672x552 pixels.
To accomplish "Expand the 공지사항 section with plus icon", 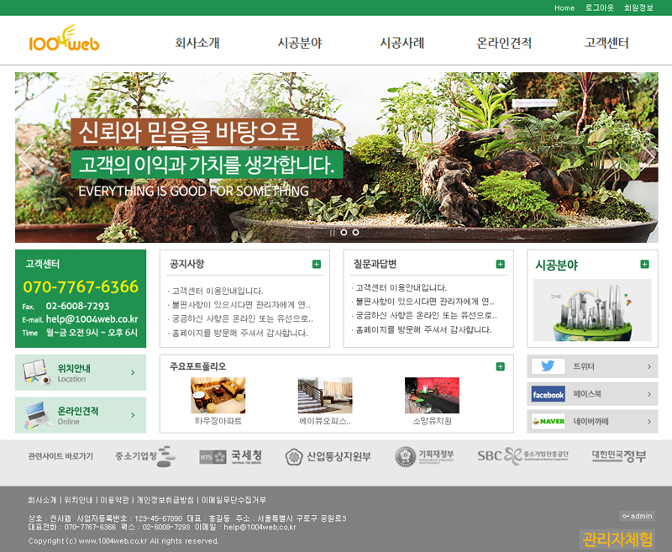I will pyautogui.click(x=317, y=264).
